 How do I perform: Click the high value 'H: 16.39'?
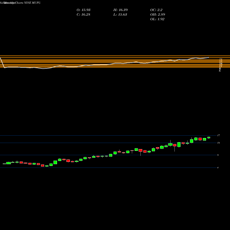(121, 10)
